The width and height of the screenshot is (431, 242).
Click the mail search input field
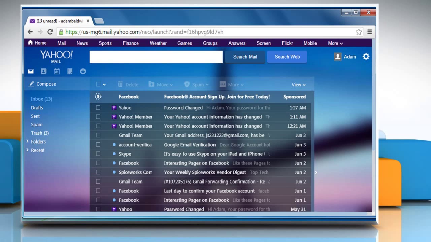156,57
